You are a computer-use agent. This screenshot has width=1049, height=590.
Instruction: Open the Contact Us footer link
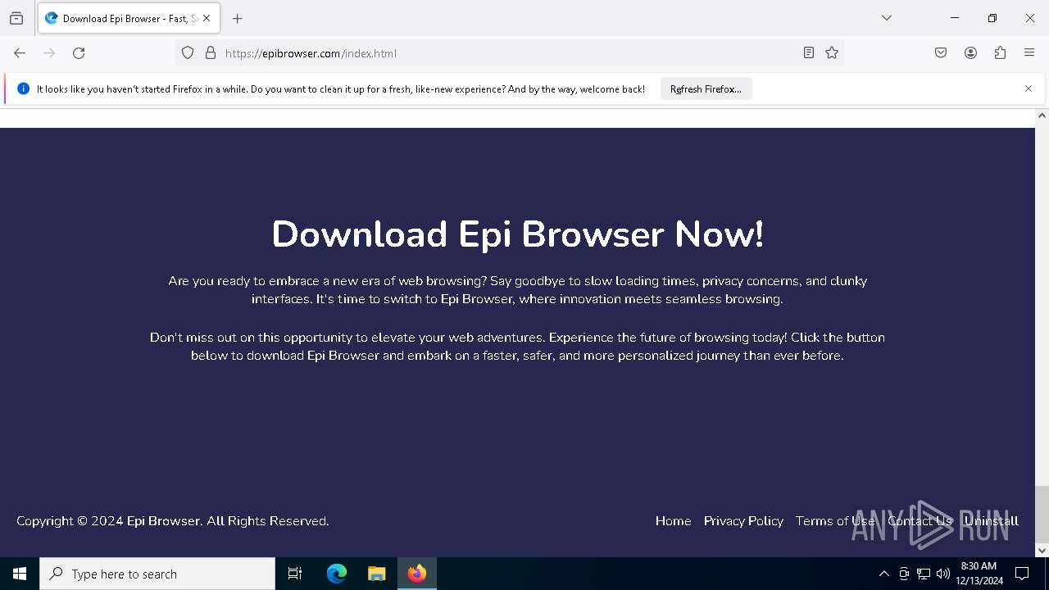(x=920, y=521)
